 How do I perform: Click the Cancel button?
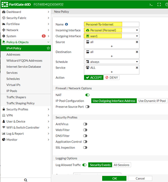click(x=140, y=178)
